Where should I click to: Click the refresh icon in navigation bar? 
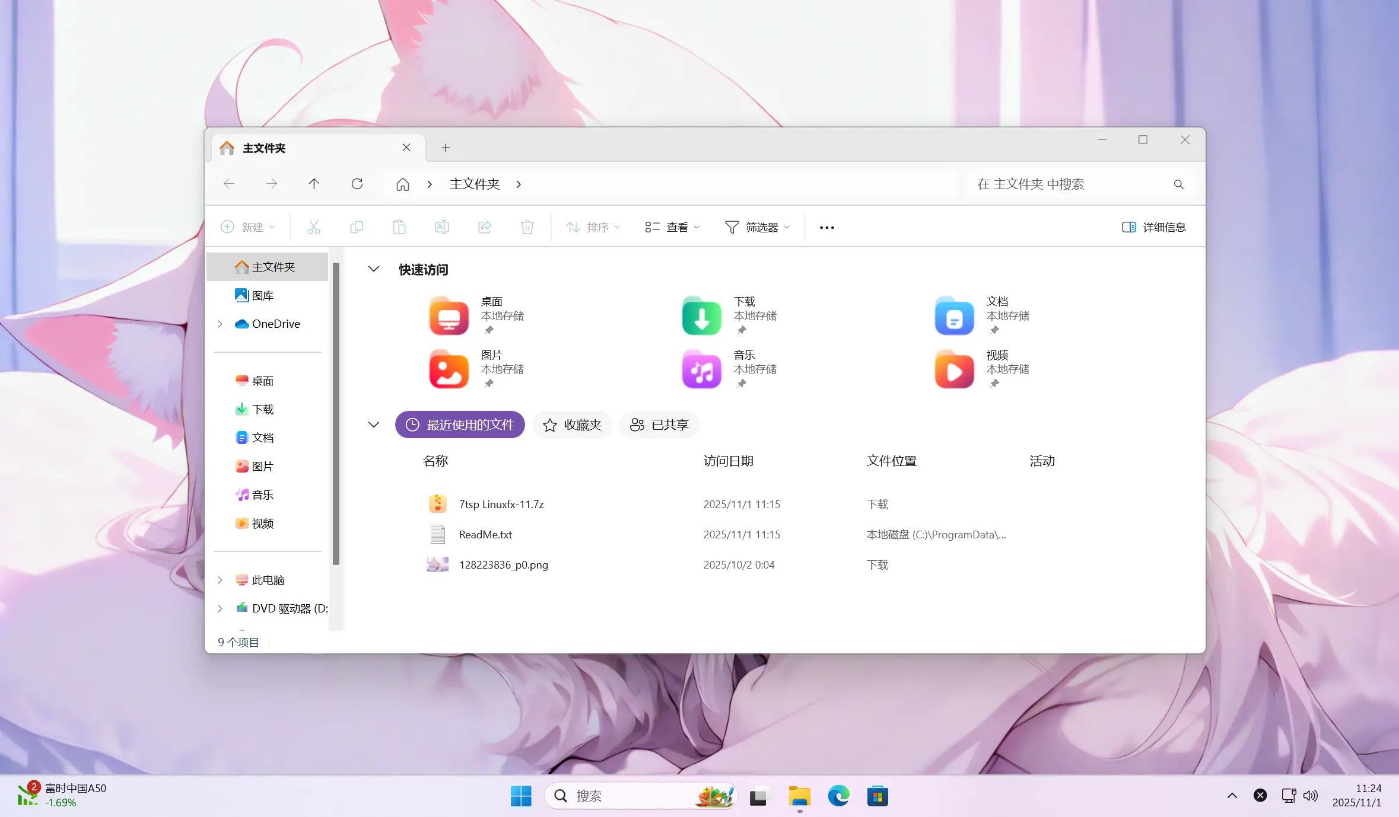(357, 184)
